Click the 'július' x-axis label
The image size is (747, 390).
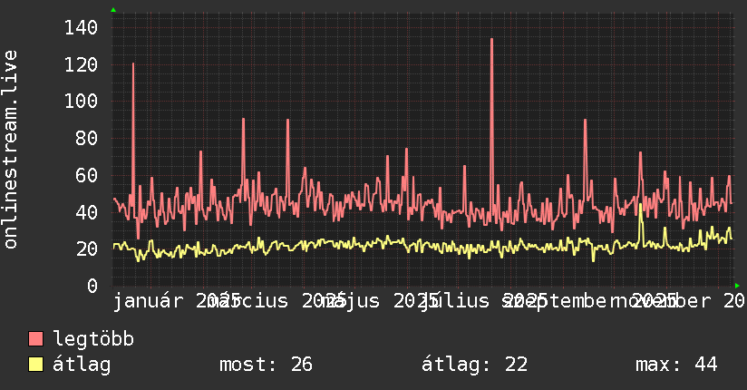point(454,301)
